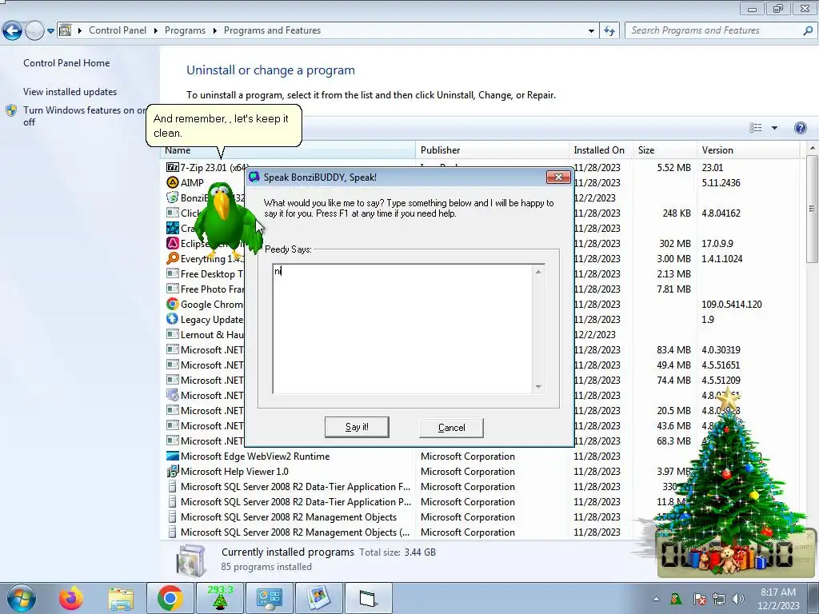Launch Firefox from the taskbar
The image size is (819, 614).
click(71, 598)
